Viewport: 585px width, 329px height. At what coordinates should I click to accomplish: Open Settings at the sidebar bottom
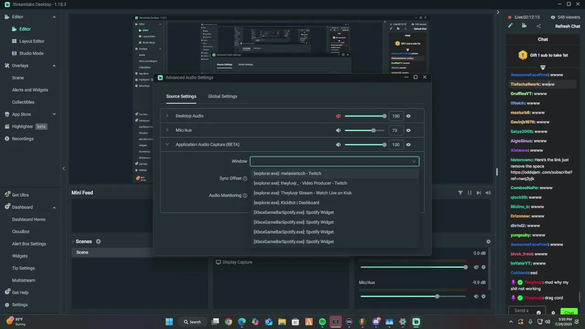[20, 305]
